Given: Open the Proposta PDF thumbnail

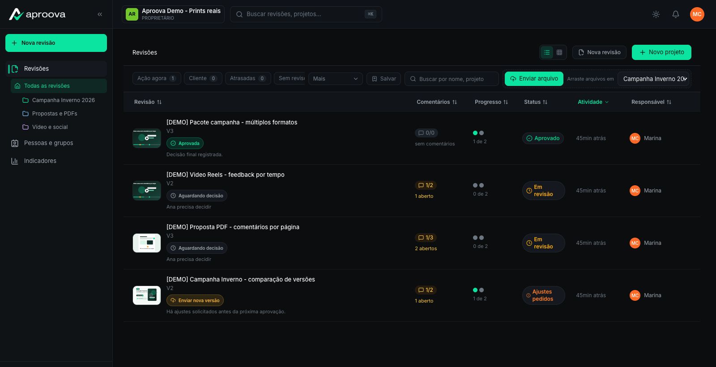Looking at the screenshot, I should (x=147, y=243).
